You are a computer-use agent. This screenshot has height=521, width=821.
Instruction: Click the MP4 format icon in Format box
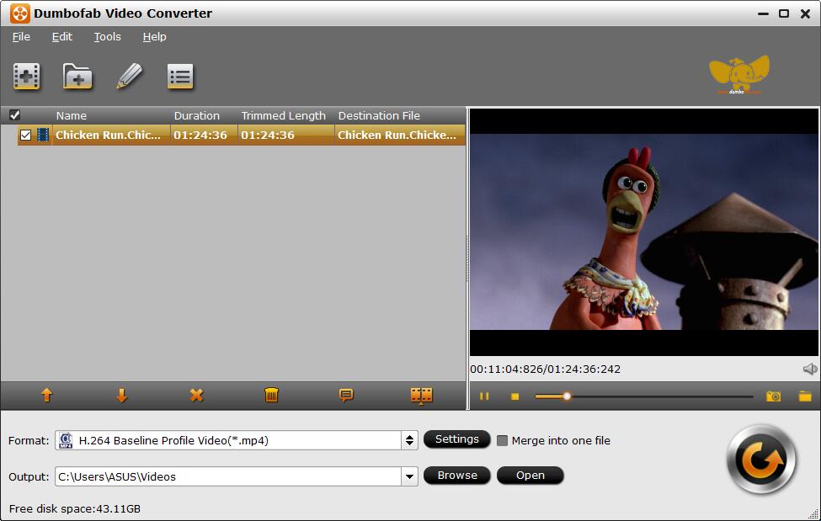pyautogui.click(x=66, y=440)
